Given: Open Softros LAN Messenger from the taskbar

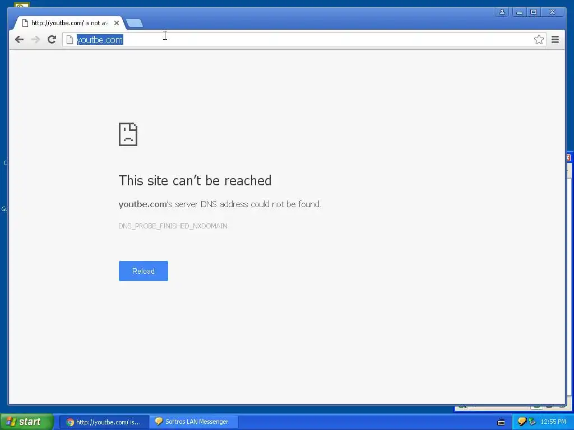Looking at the screenshot, I should click(194, 422).
